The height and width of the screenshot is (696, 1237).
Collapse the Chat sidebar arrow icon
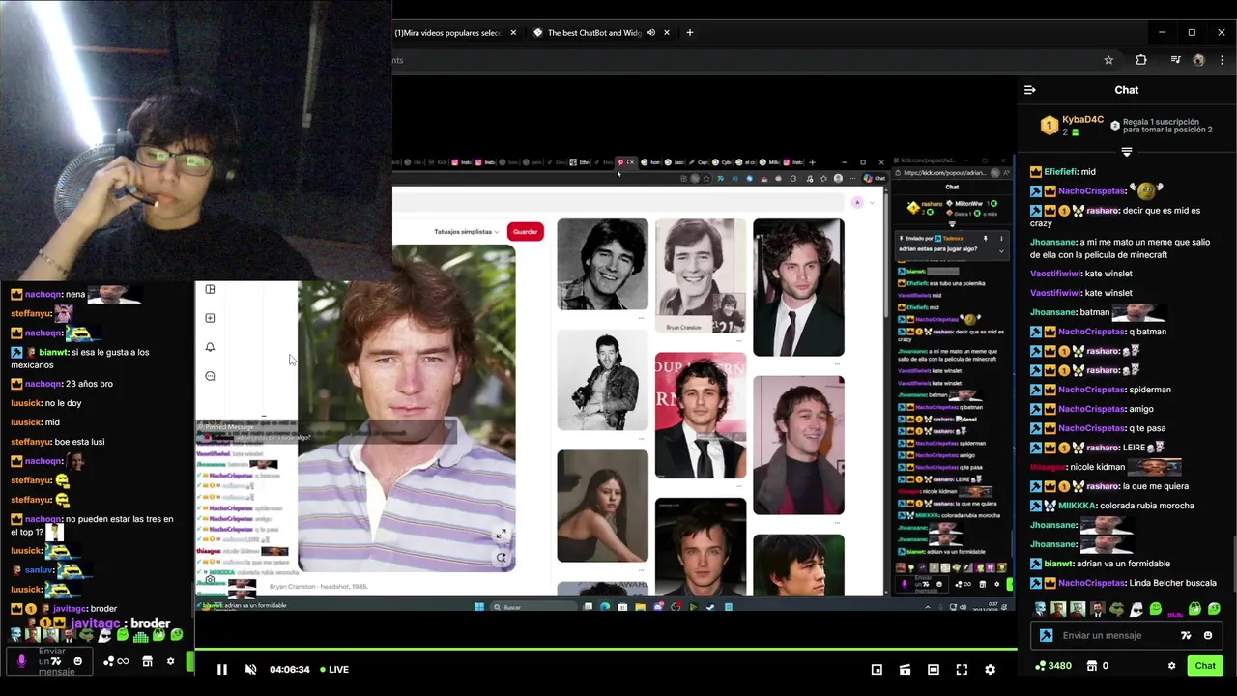1030,90
